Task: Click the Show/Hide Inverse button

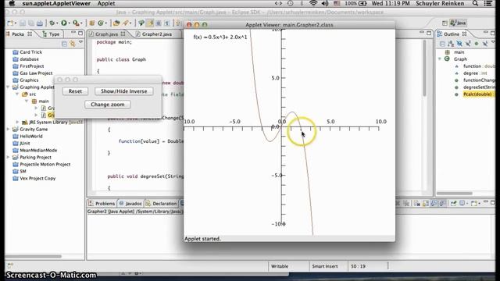Action: [123, 91]
